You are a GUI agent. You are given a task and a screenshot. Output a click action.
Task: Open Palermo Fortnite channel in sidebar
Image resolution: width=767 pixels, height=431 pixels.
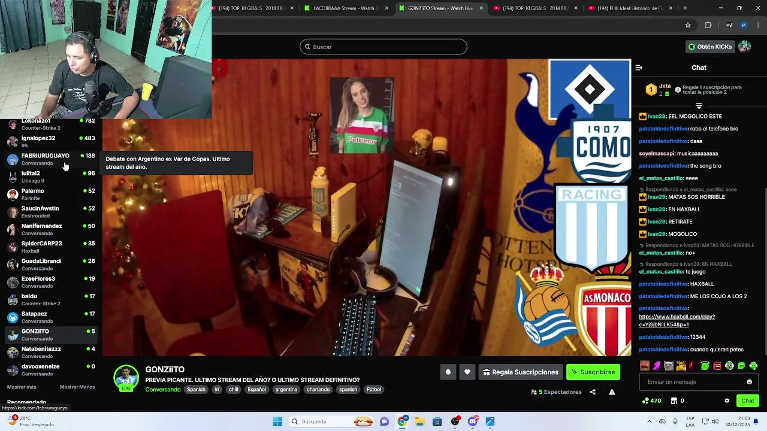click(51, 195)
